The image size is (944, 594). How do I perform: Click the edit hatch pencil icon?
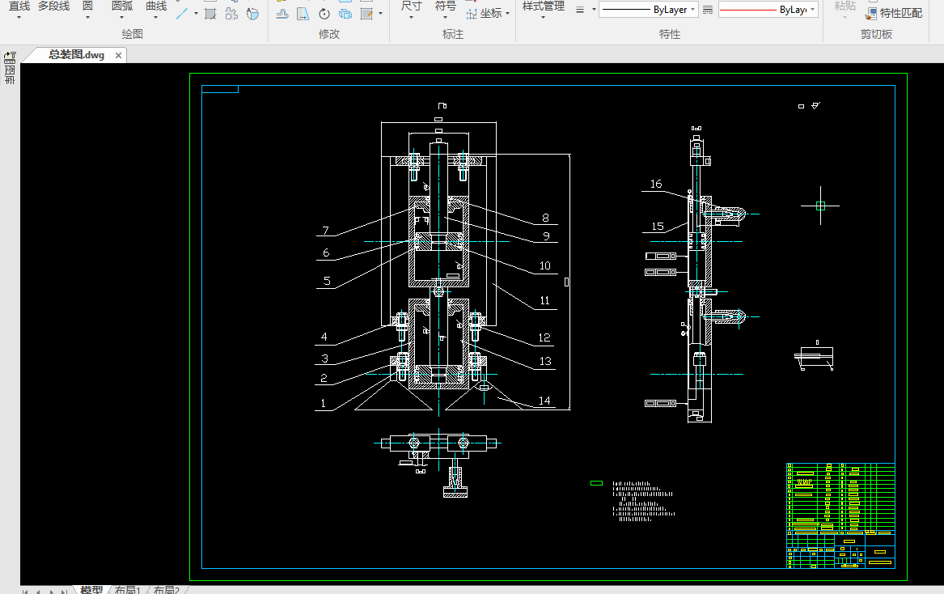[x=366, y=14]
